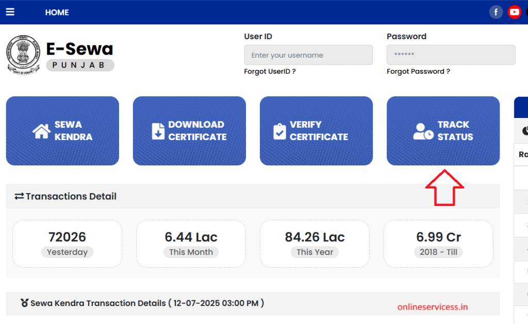The width and height of the screenshot is (528, 324).
Task: Click the Forgot Password link
Action: pos(418,71)
